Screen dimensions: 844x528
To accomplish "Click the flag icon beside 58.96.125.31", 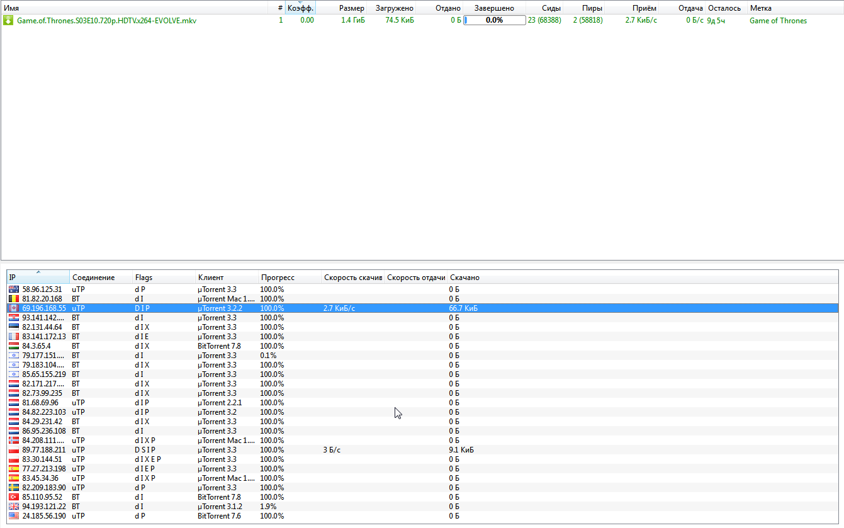I will 14,289.
